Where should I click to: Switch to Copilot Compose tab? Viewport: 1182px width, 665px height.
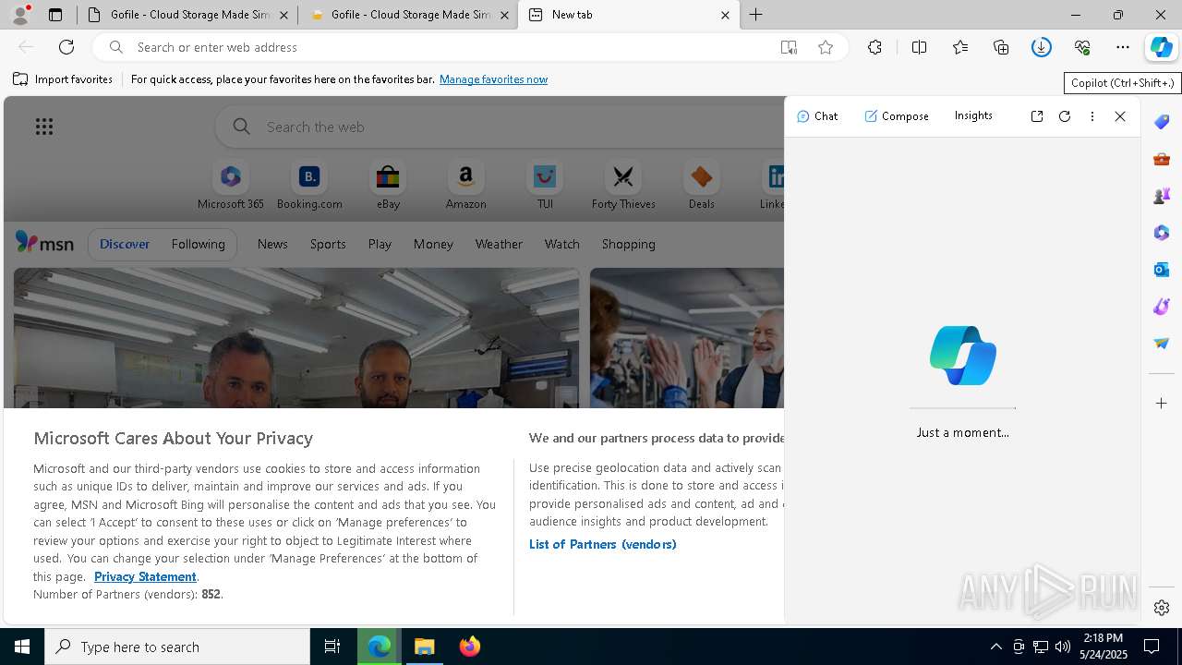point(897,115)
